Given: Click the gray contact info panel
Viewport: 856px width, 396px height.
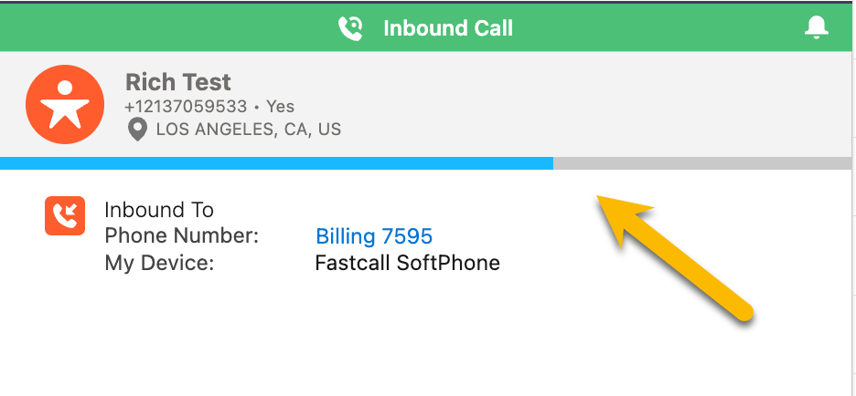Looking at the screenshot, I should coord(426,105).
